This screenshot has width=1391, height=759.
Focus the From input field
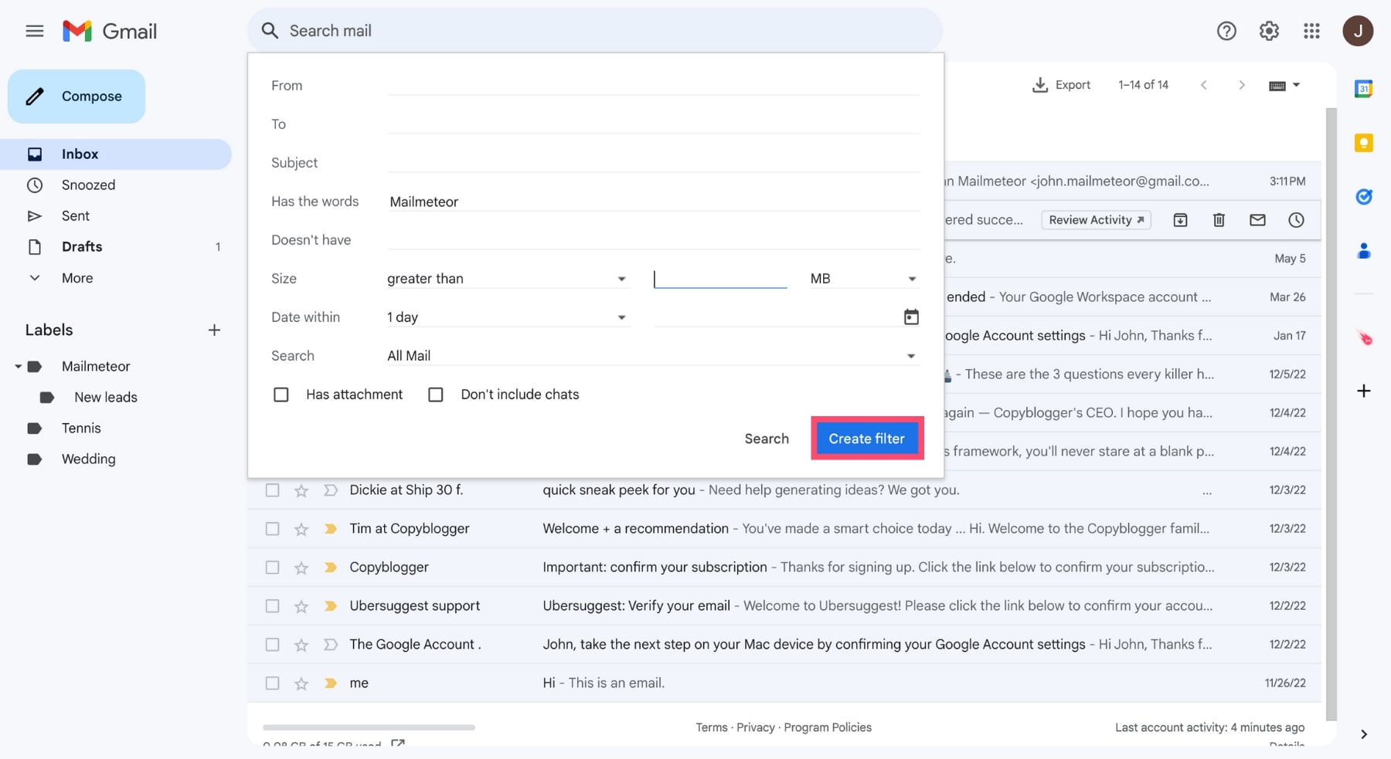(x=653, y=85)
